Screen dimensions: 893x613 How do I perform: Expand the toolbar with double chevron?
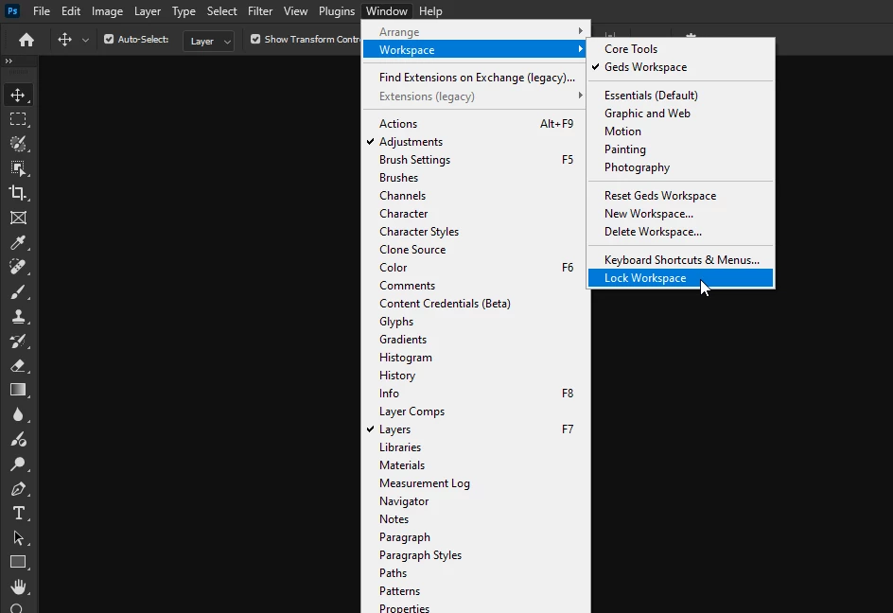(x=9, y=61)
